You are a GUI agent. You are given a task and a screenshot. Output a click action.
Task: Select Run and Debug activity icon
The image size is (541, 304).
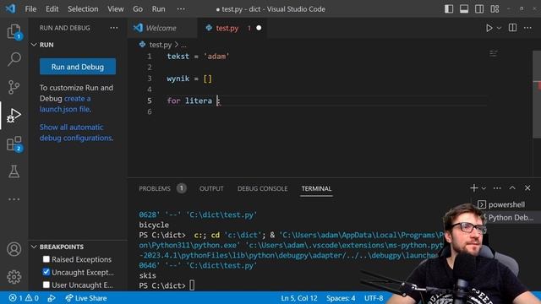tap(14, 115)
